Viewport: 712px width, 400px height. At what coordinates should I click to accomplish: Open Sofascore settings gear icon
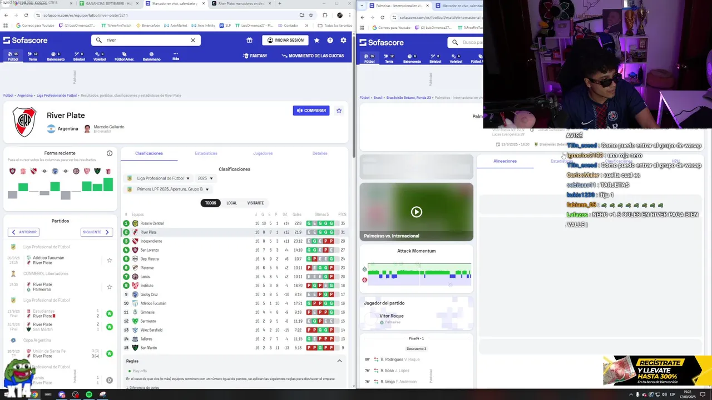(343, 40)
